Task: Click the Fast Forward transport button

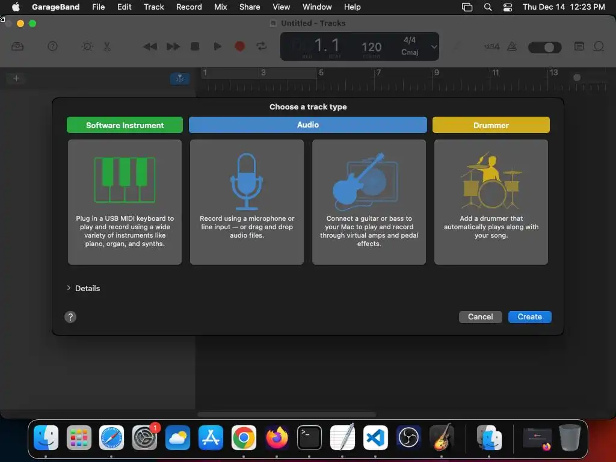Action: point(173,47)
